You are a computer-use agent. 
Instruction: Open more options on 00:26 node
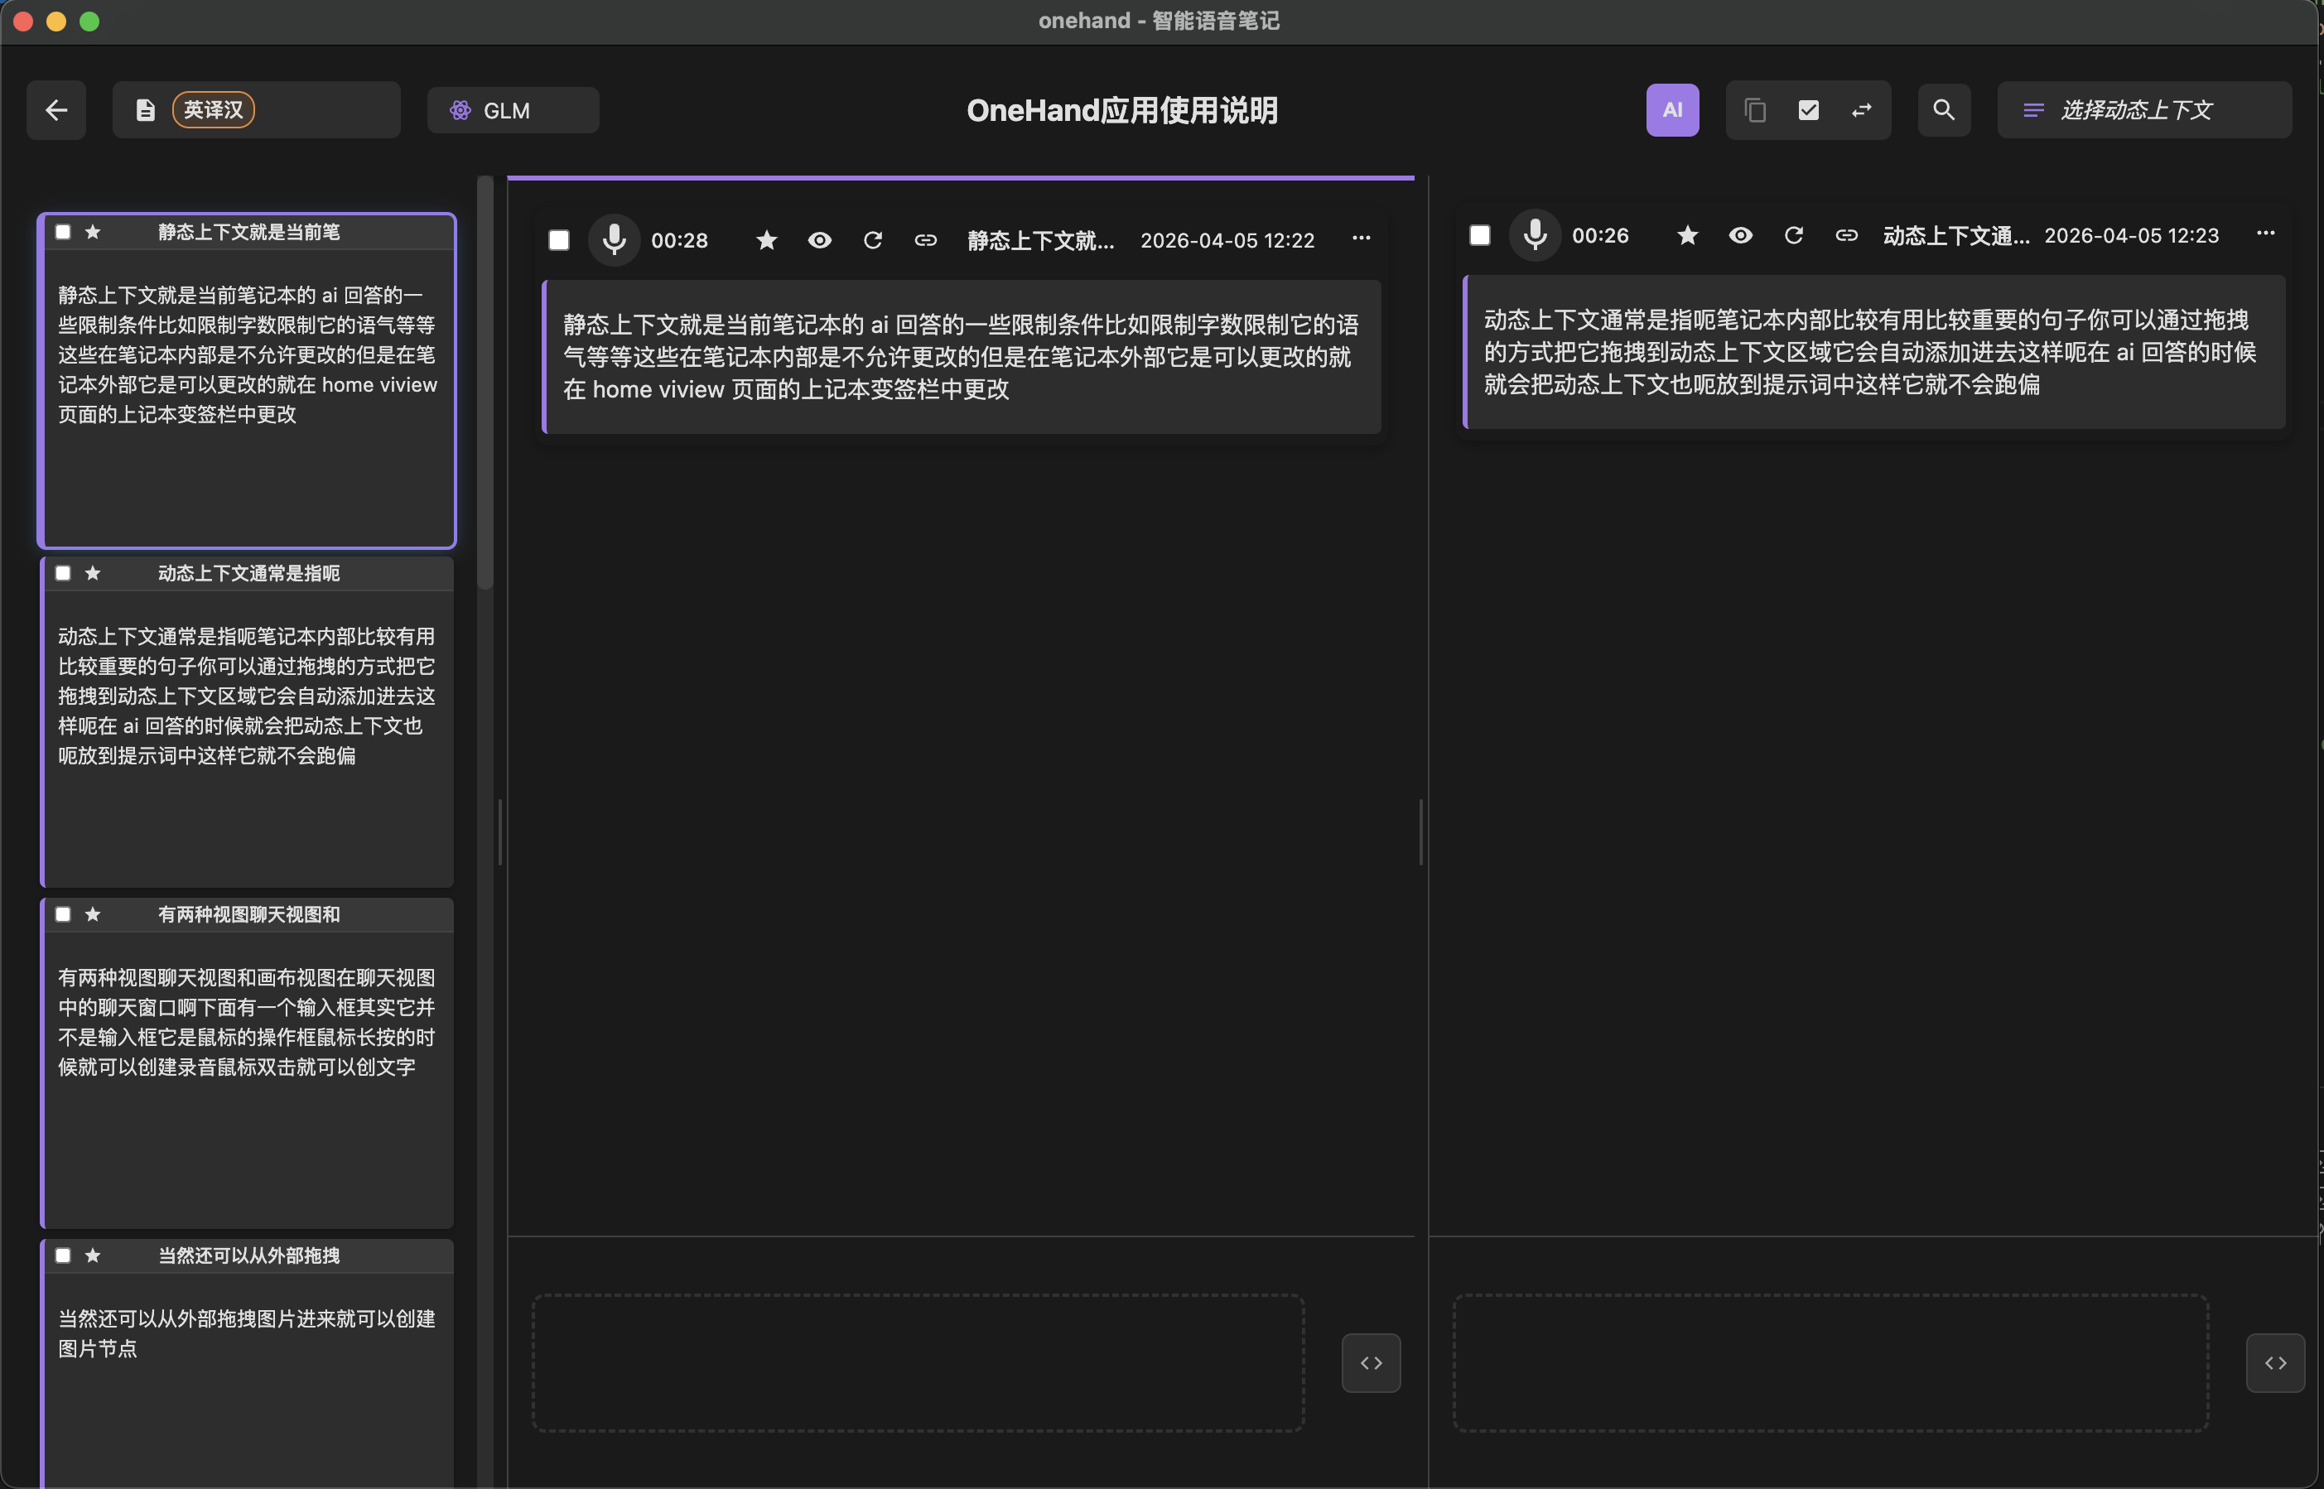[2266, 233]
